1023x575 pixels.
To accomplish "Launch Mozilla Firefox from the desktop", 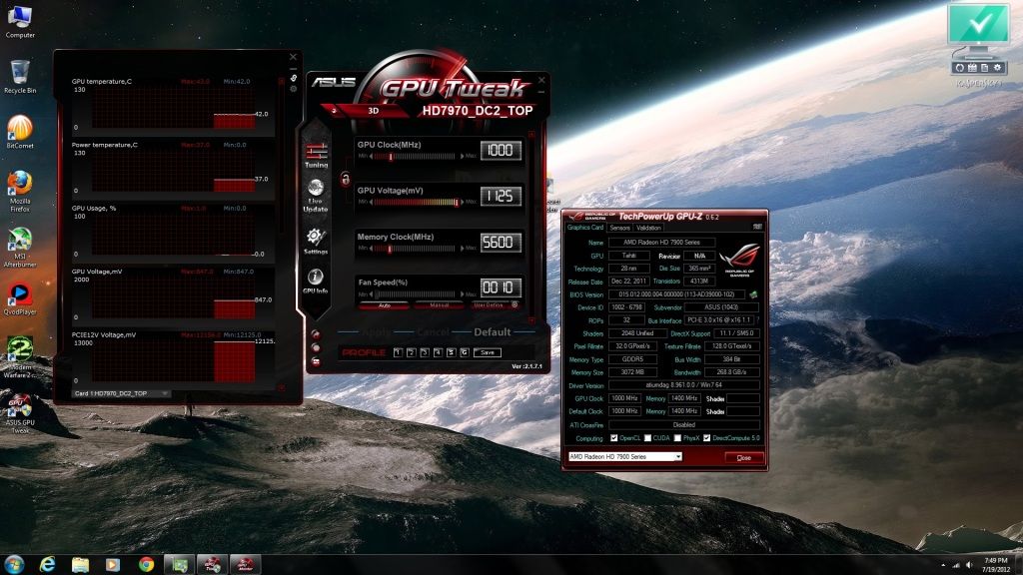I will 20,191.
